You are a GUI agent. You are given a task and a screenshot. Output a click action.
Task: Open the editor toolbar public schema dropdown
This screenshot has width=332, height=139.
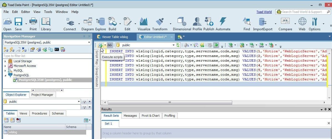[x=173, y=45]
